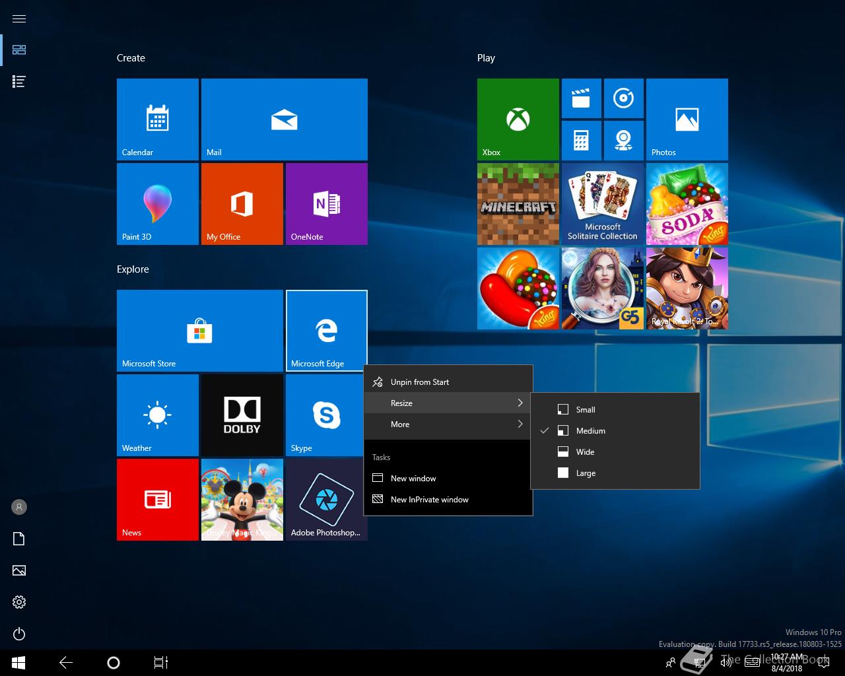Click the Windows Start button
The height and width of the screenshot is (676, 845).
tap(18, 663)
